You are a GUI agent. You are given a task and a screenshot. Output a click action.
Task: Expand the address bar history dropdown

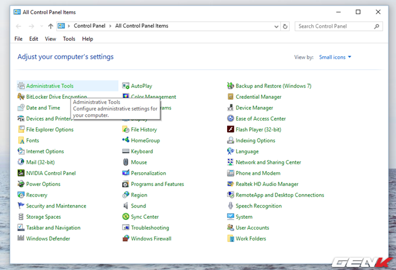coord(277,26)
